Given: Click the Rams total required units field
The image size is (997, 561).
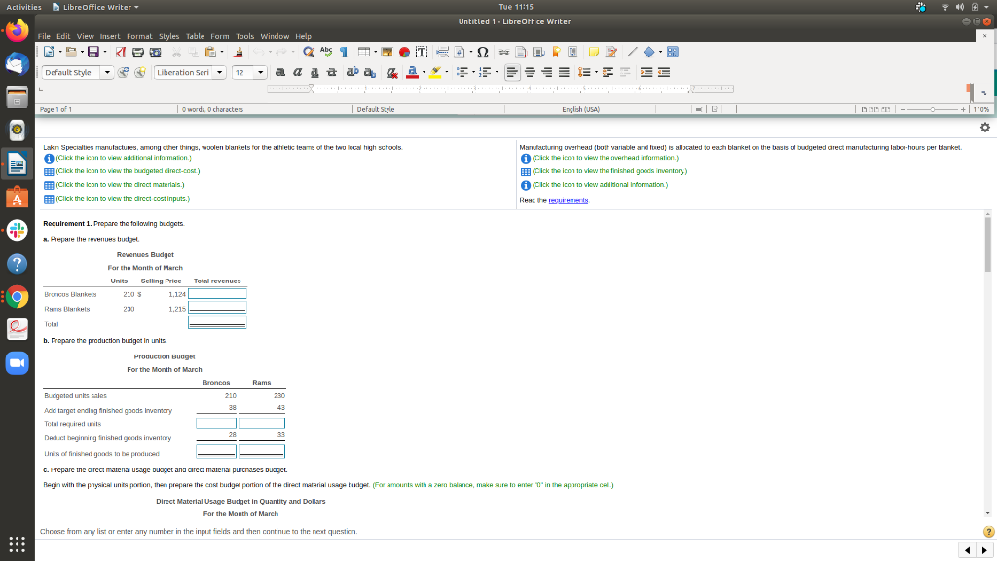Looking at the screenshot, I should [262, 423].
